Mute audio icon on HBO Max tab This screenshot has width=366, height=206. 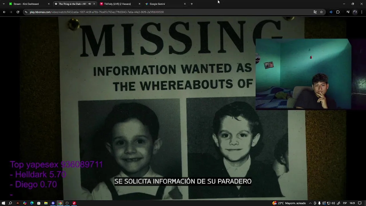89,4
